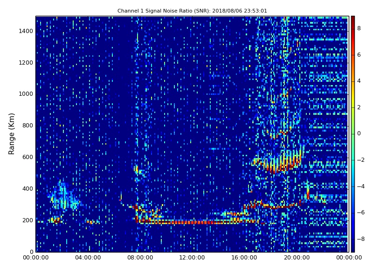Click the 08:00:00 time axis label
This screenshot has width=373, height=279.
(x=140, y=258)
